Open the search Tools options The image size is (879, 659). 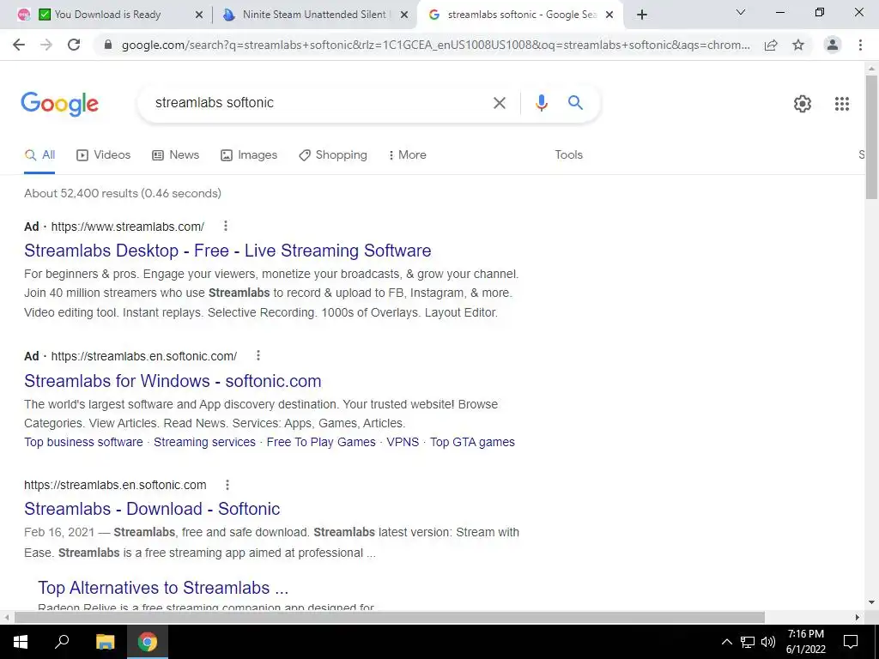click(x=568, y=154)
